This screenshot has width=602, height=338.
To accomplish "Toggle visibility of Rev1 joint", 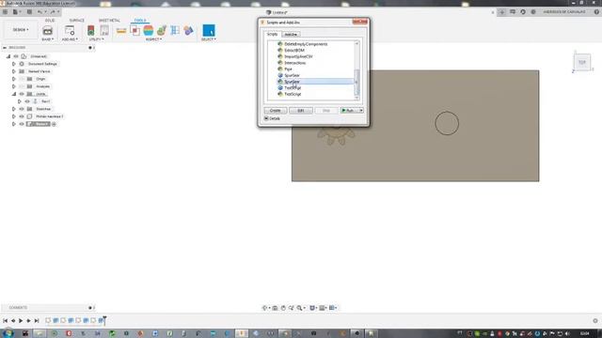I will [x=27, y=101].
